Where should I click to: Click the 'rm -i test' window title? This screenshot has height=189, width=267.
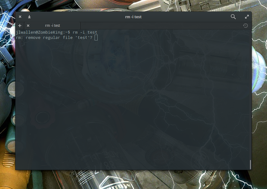pyautogui.click(x=133, y=17)
